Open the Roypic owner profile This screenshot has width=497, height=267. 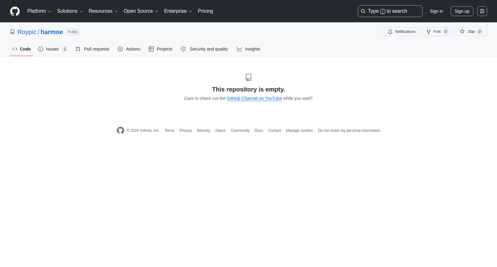(27, 32)
